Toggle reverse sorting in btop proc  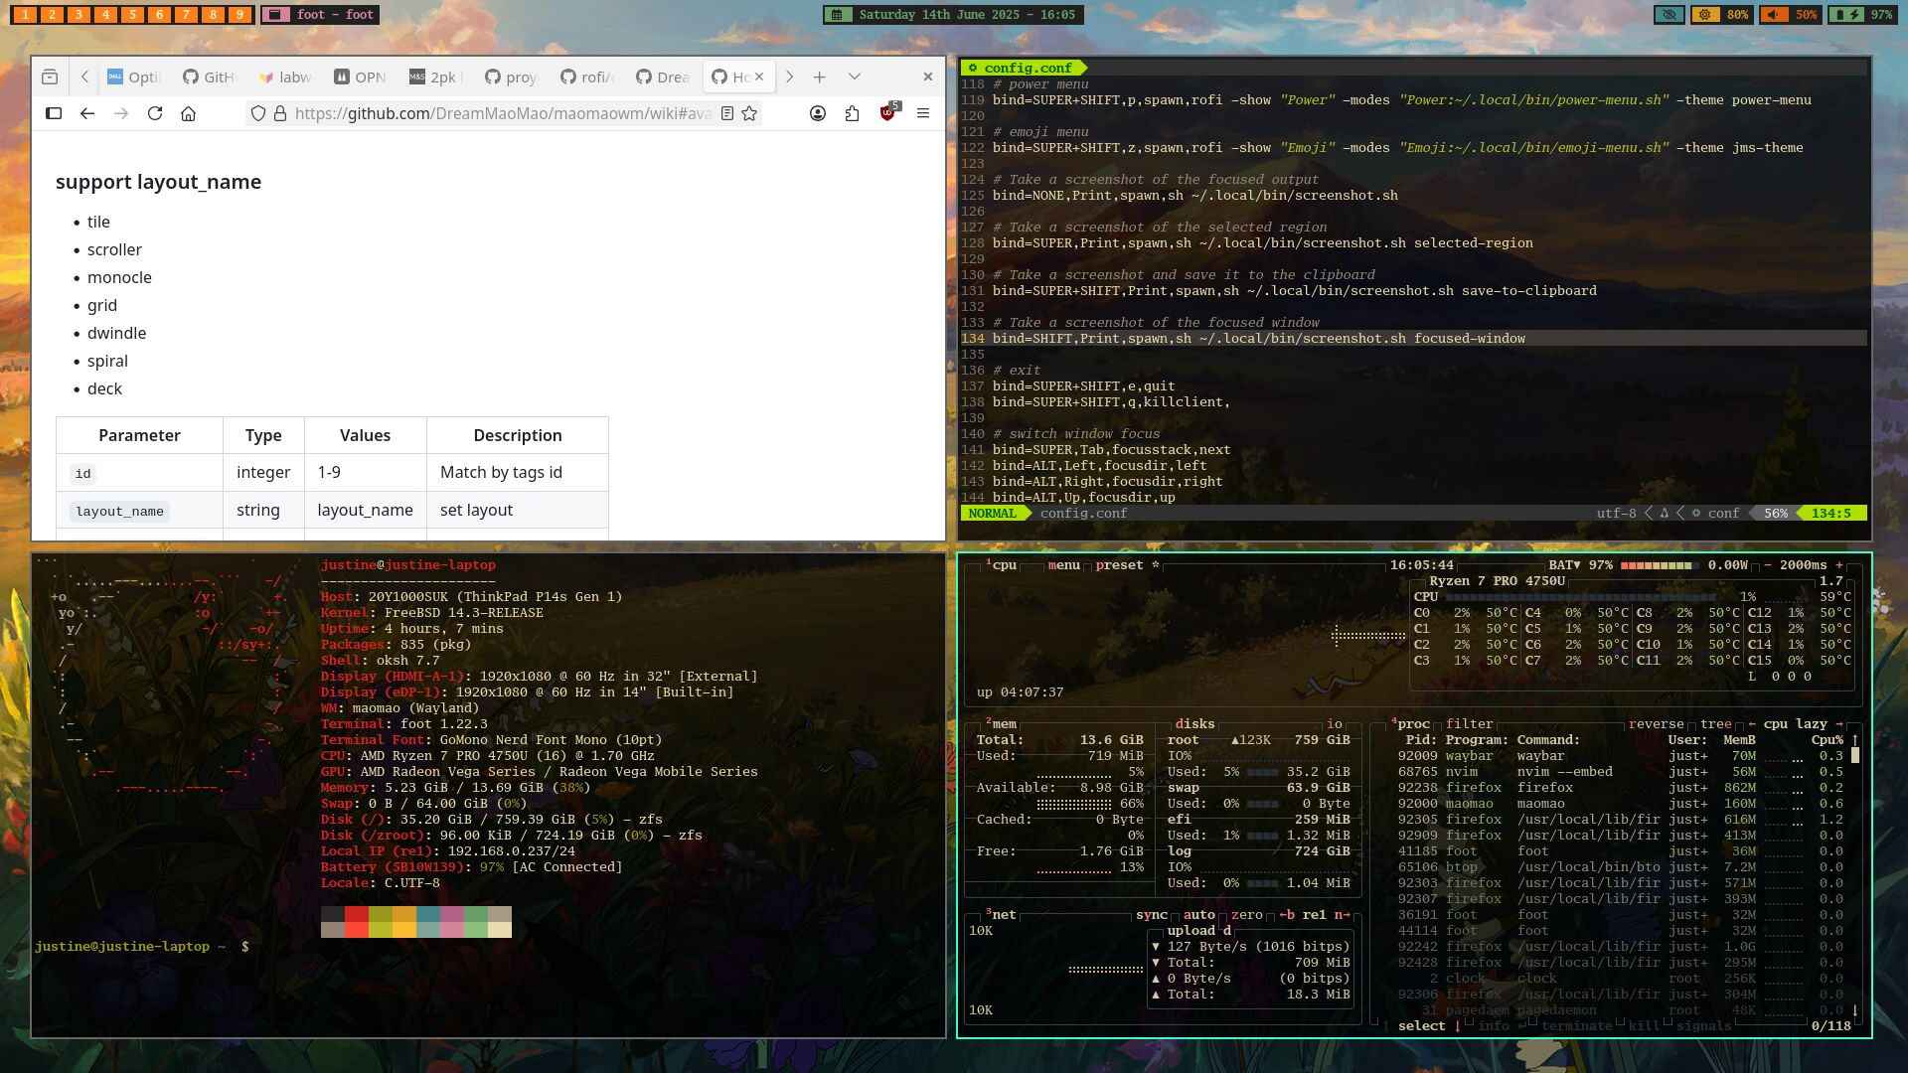1656,724
